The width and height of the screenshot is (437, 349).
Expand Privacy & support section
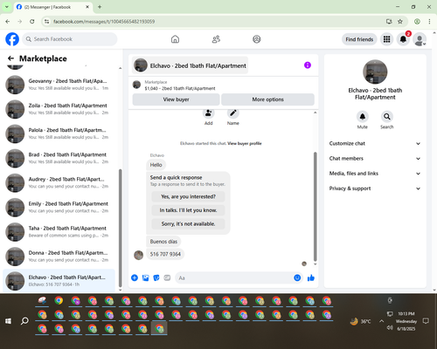(375, 188)
